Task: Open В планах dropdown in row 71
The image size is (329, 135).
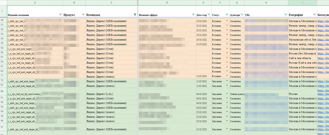Action: (x=227, y=76)
